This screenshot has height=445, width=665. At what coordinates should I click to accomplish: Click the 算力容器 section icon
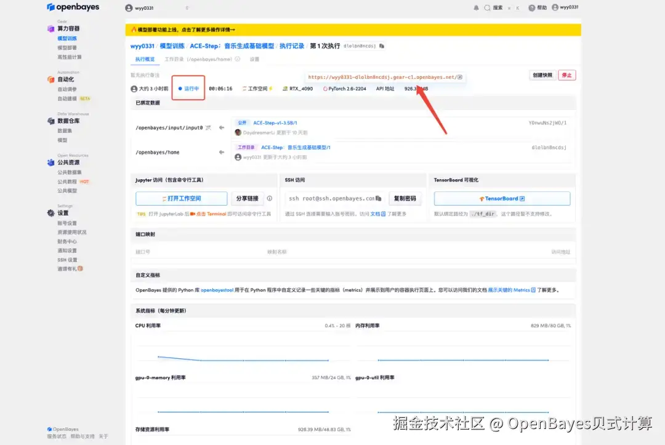tap(50, 28)
